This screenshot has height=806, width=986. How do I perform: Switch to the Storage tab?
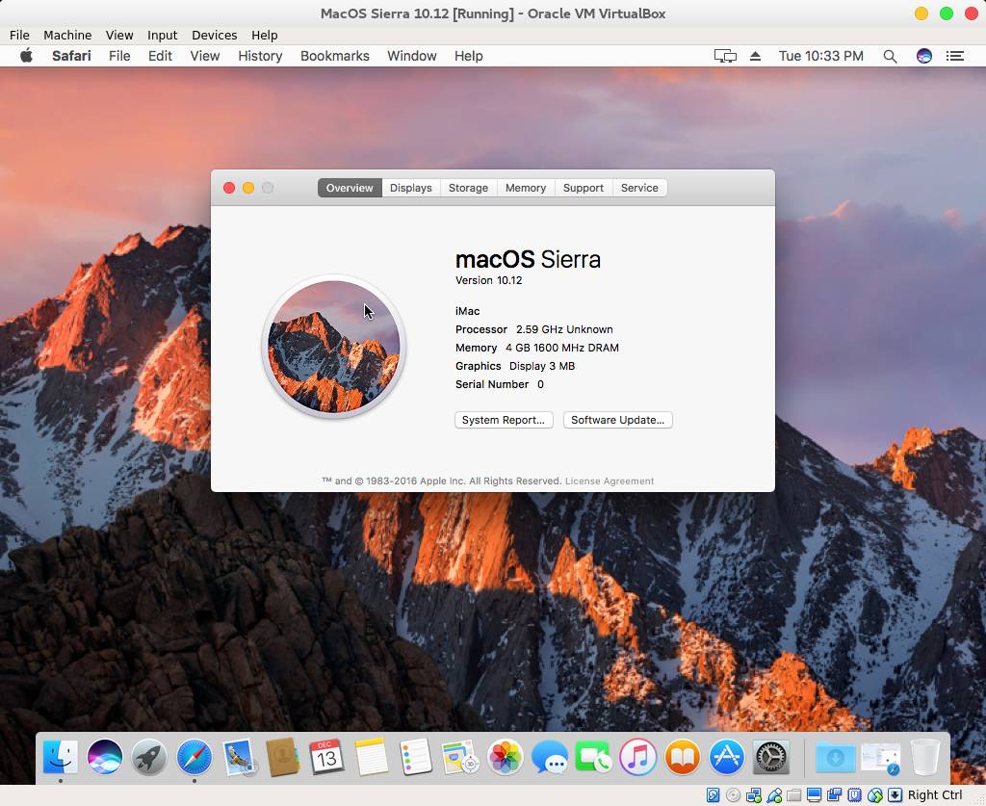click(x=469, y=188)
